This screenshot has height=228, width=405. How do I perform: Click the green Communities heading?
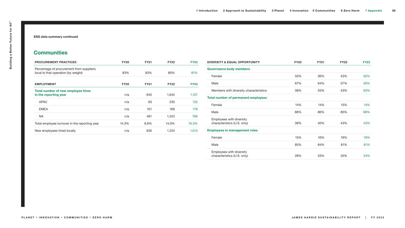pyautogui.click(x=50, y=53)
